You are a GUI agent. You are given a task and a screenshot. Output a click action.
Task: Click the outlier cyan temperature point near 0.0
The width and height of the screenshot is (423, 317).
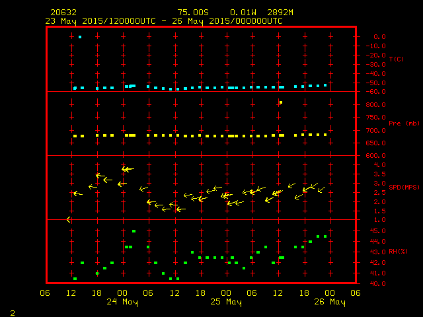pos(80,37)
